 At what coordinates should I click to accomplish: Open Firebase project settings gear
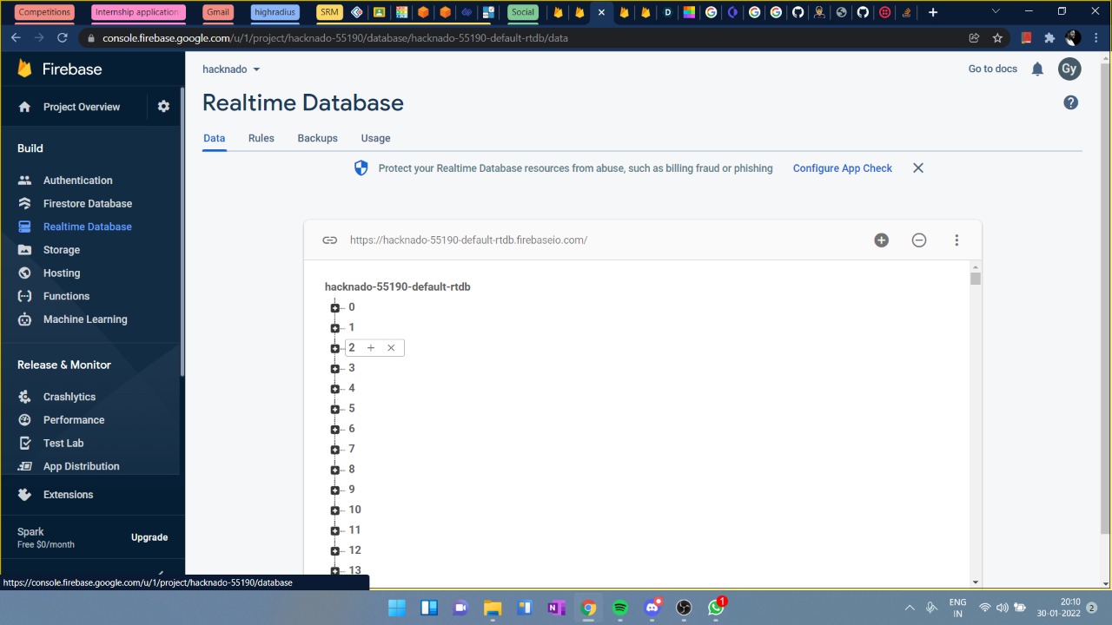coord(163,107)
